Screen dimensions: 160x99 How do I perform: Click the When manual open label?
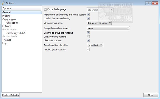(x=53, y=23)
